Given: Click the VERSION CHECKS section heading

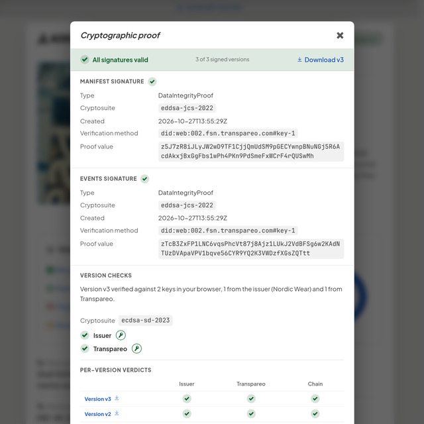Looking at the screenshot, I should pos(106,276).
